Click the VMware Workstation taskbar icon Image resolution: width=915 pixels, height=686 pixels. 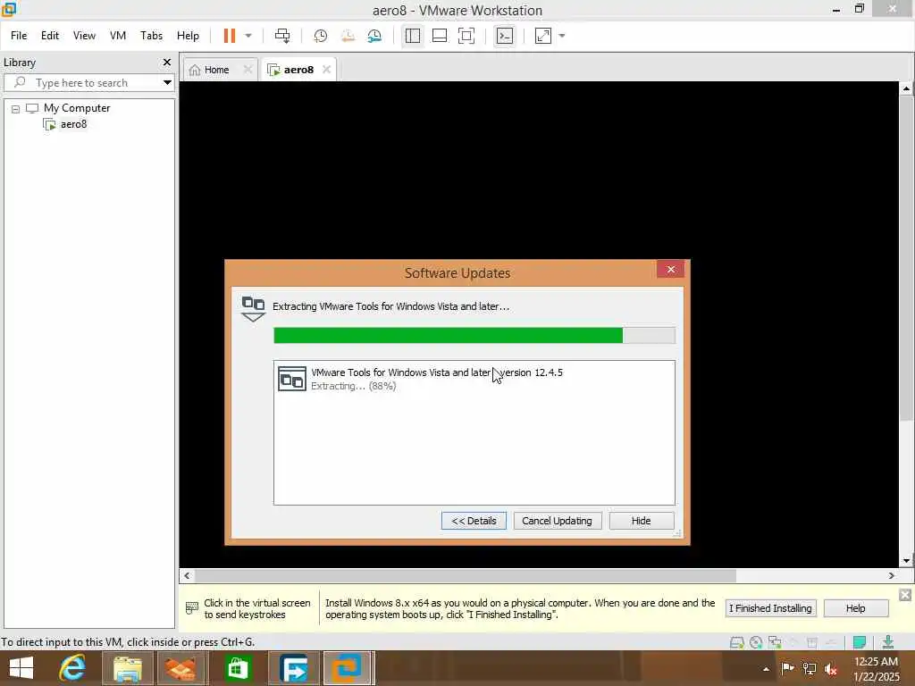coord(348,668)
